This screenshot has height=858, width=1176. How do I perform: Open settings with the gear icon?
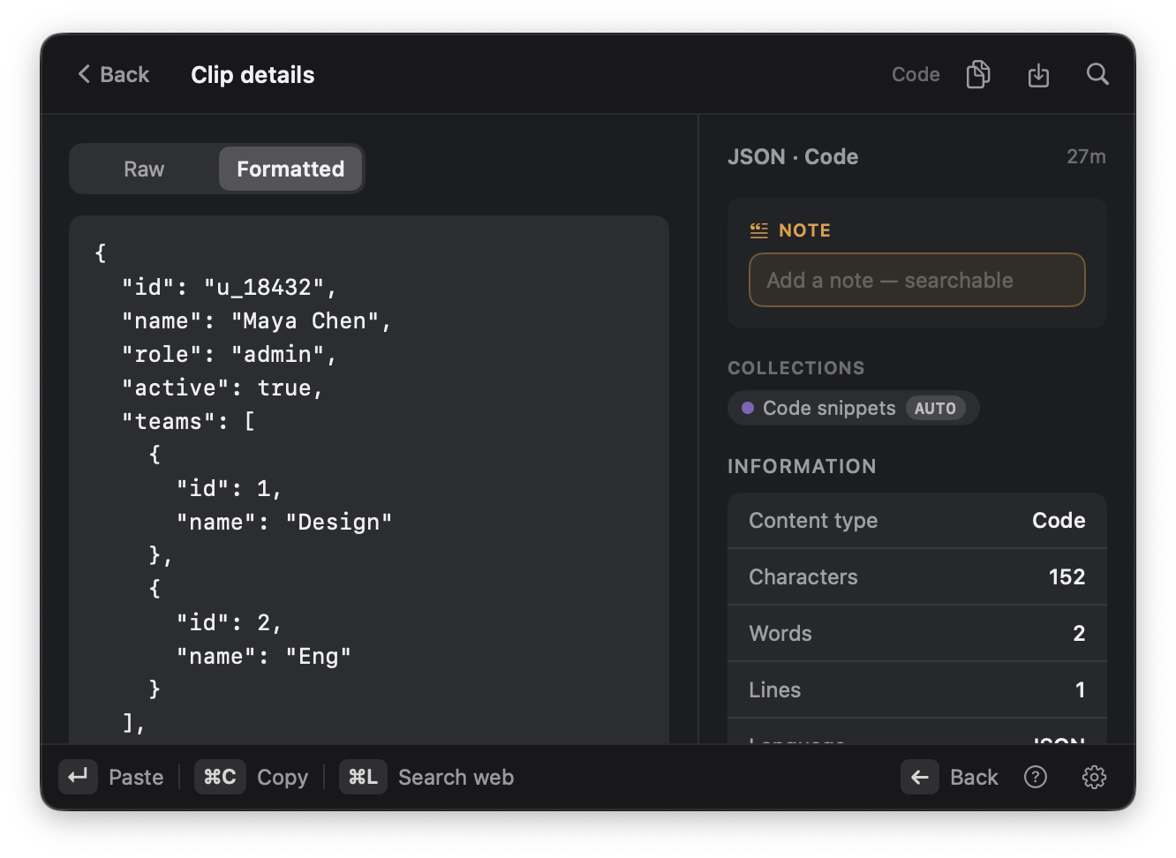[1094, 777]
